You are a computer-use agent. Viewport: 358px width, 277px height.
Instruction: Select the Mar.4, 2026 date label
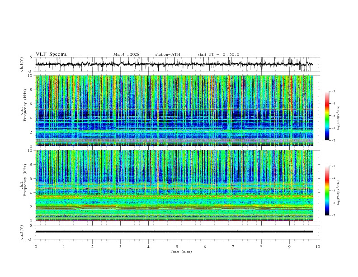[126, 54]
